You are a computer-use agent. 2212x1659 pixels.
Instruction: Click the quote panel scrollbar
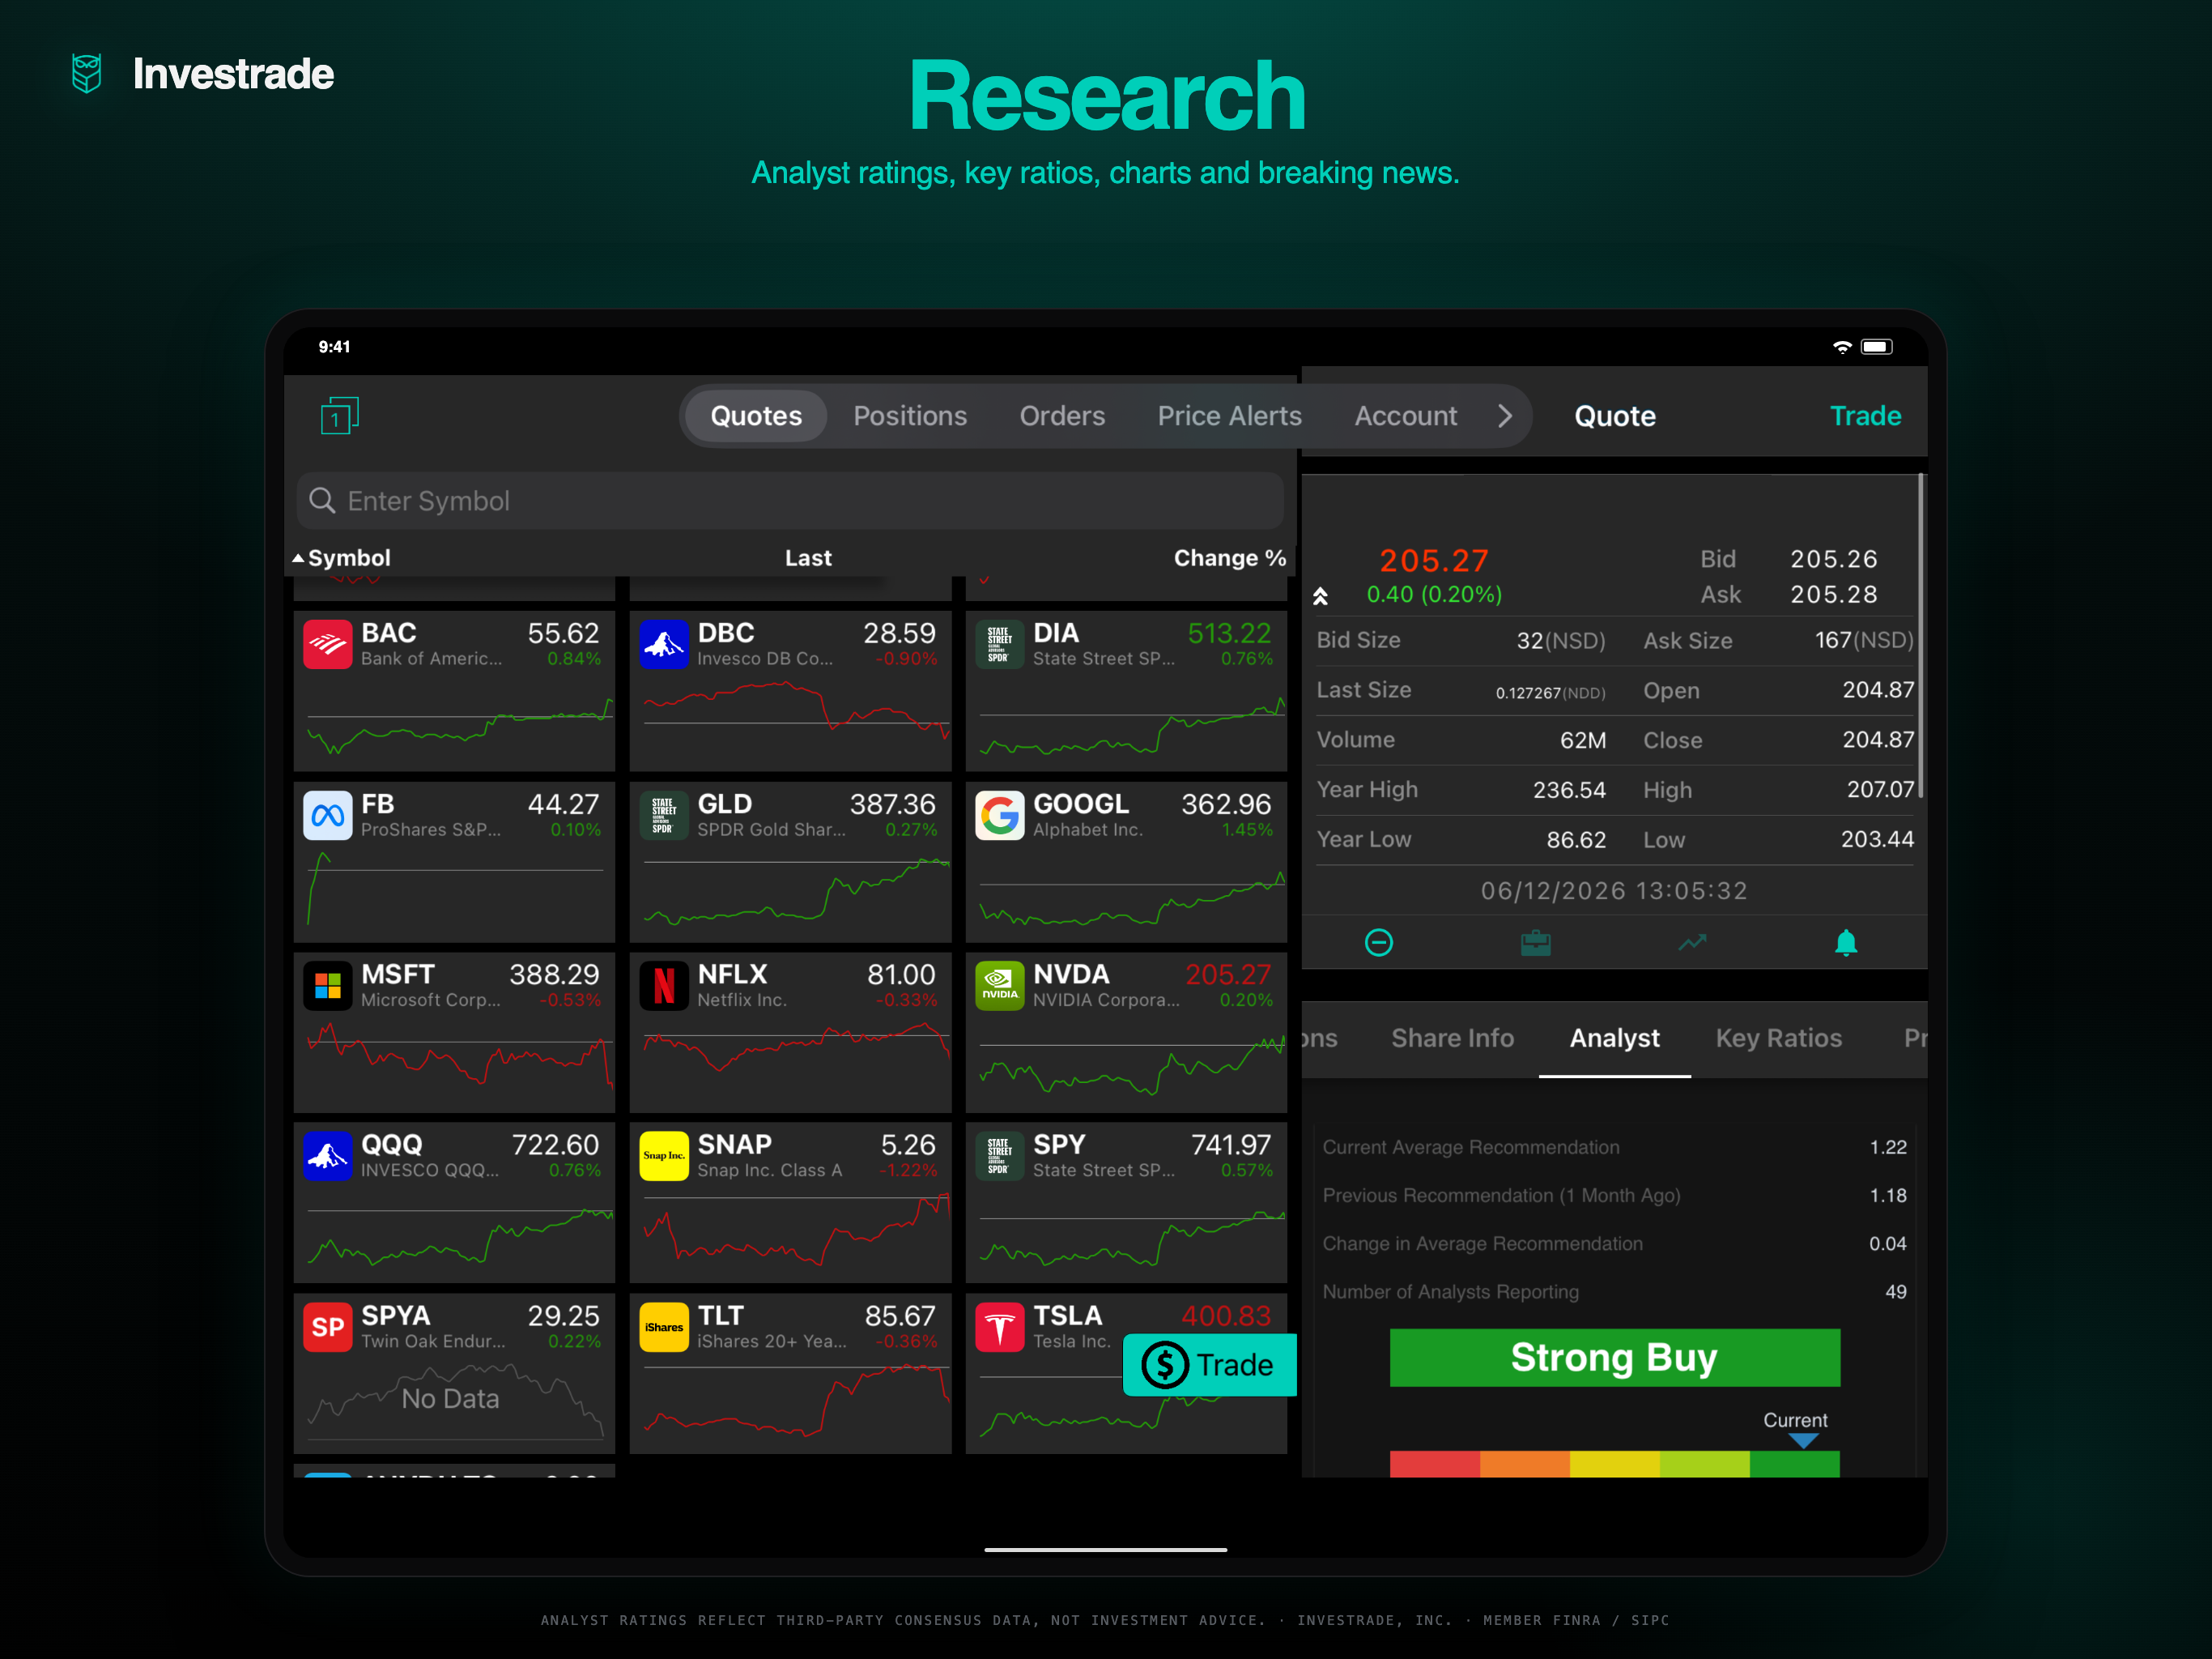(1921, 637)
